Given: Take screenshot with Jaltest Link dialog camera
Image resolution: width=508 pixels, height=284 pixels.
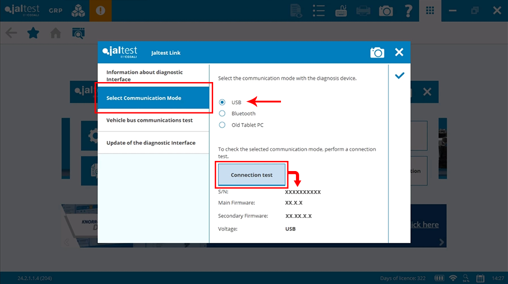Looking at the screenshot, I should point(377,52).
